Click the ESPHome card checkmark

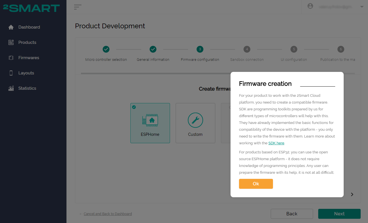[x=134, y=107]
